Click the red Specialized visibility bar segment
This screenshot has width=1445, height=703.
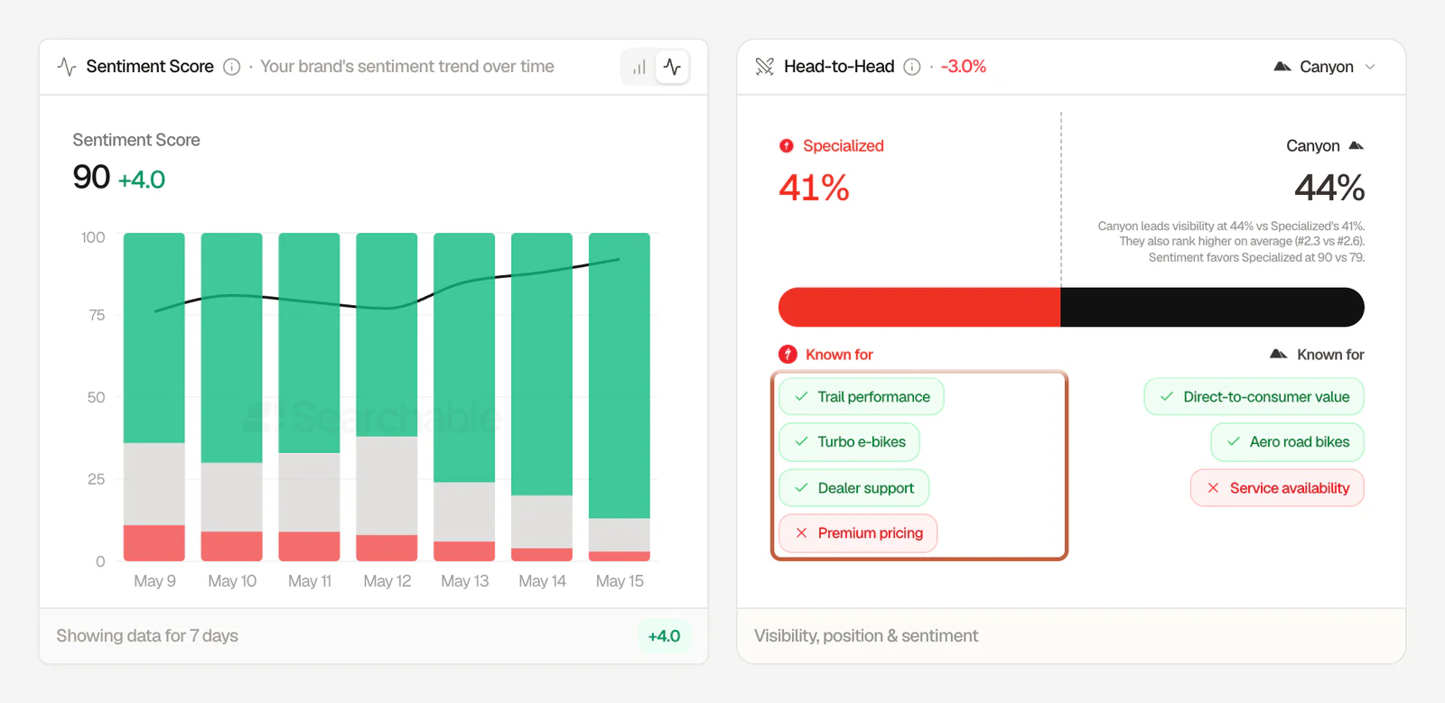pos(919,308)
